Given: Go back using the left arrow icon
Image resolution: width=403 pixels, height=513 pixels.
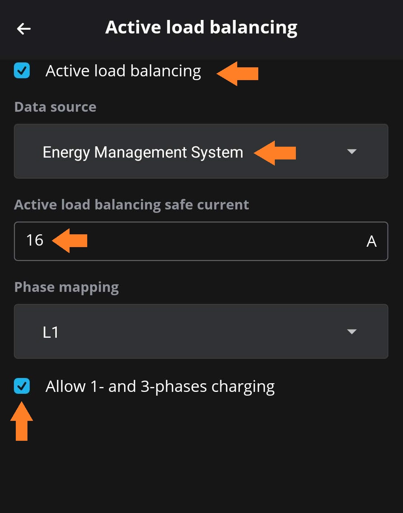Looking at the screenshot, I should coord(24,29).
